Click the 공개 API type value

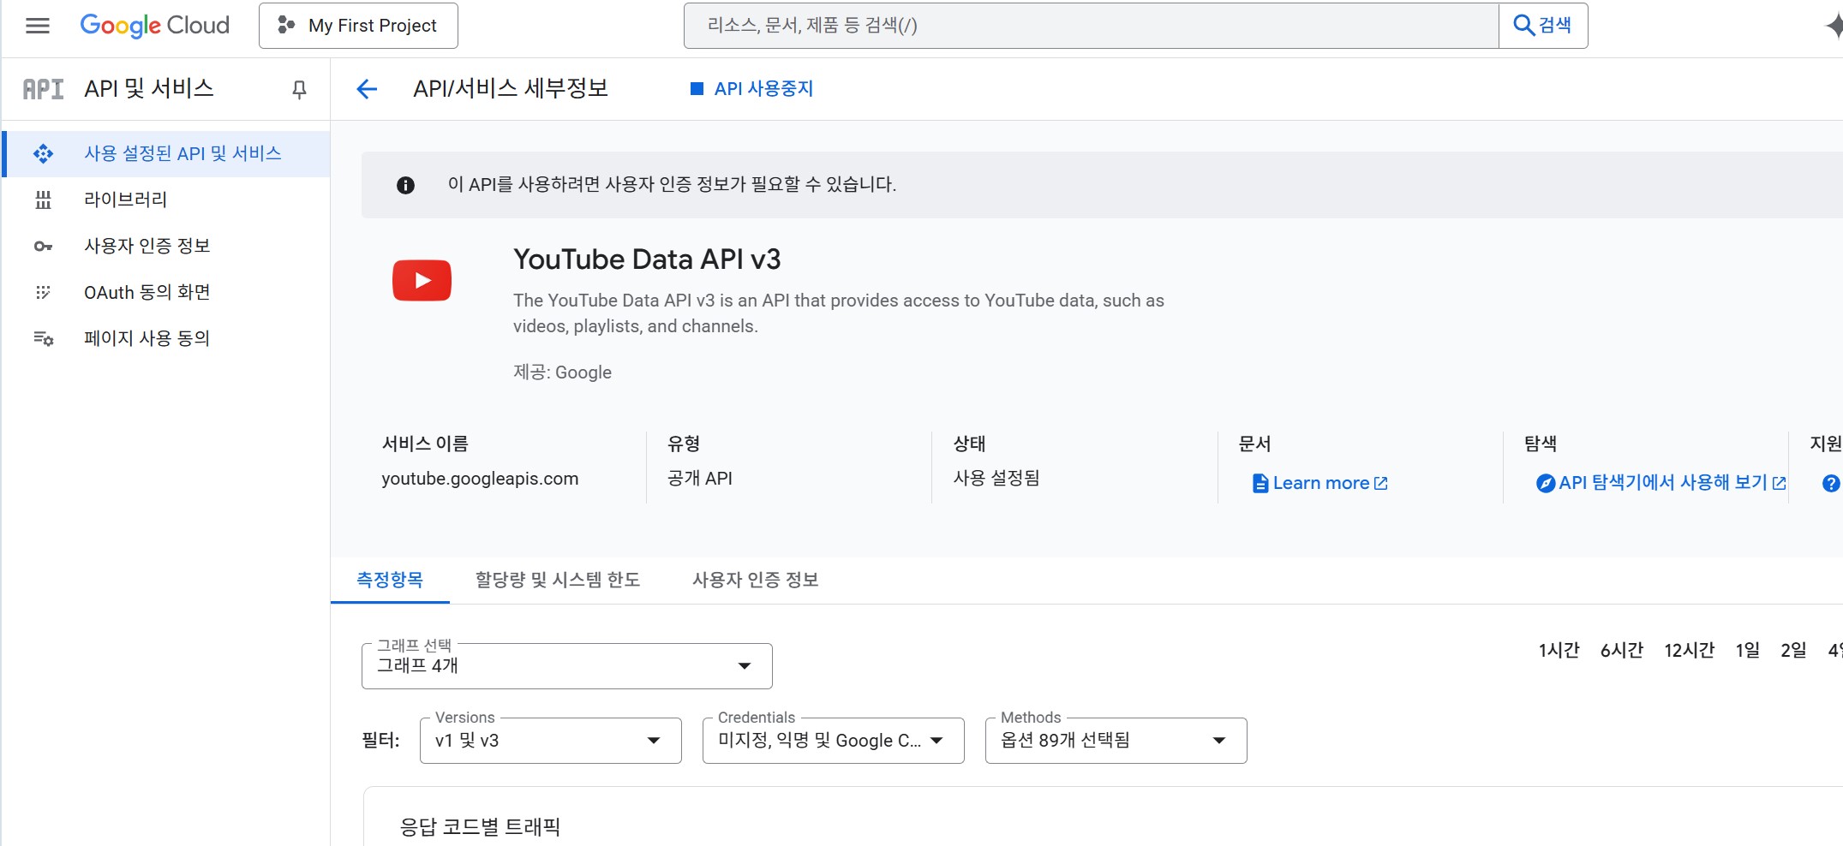click(700, 479)
